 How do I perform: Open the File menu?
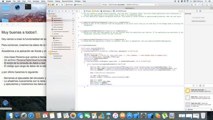(14, 1)
